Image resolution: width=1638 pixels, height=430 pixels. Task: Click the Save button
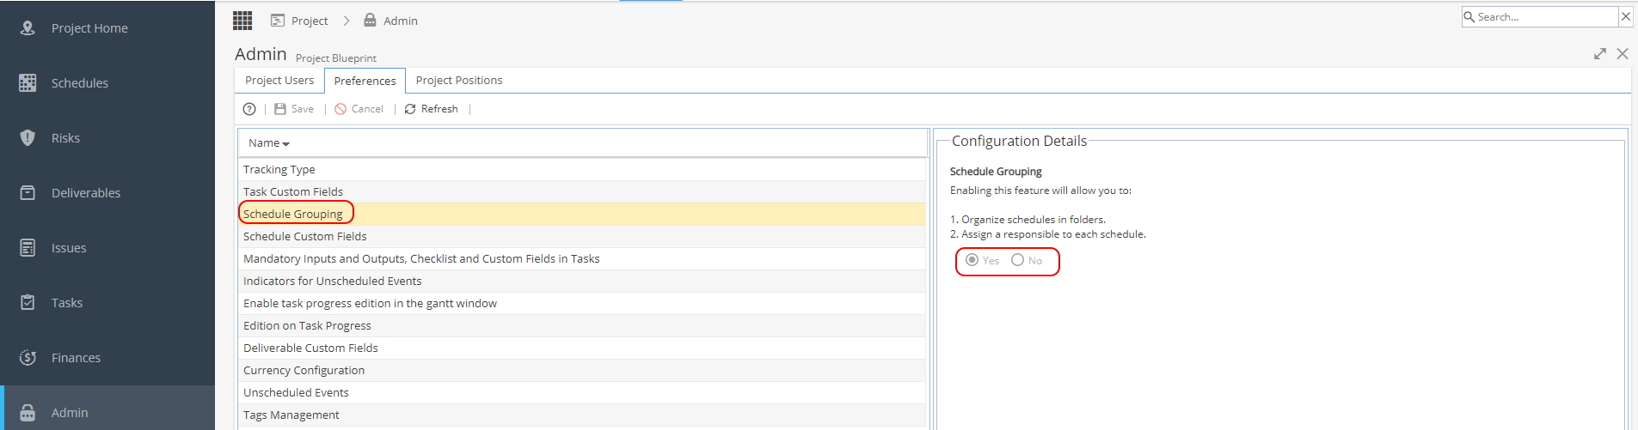[x=294, y=109]
